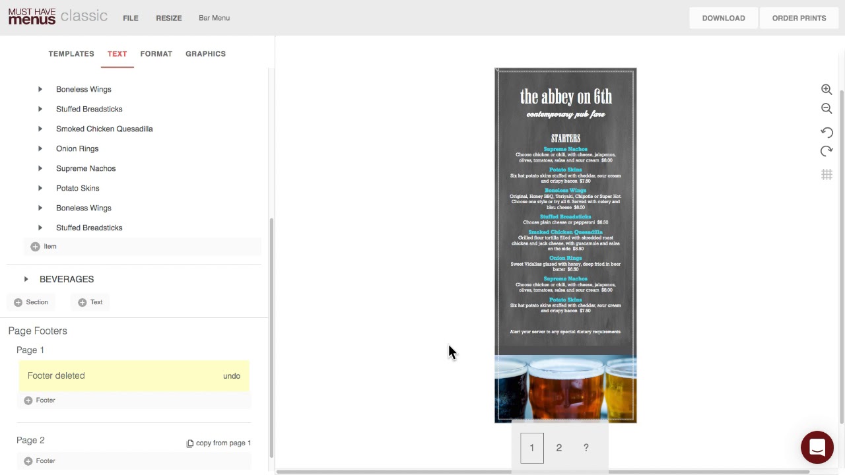The height and width of the screenshot is (475, 845).
Task: Click the horizontal scrollbar under the canvas
Action: [543, 472]
